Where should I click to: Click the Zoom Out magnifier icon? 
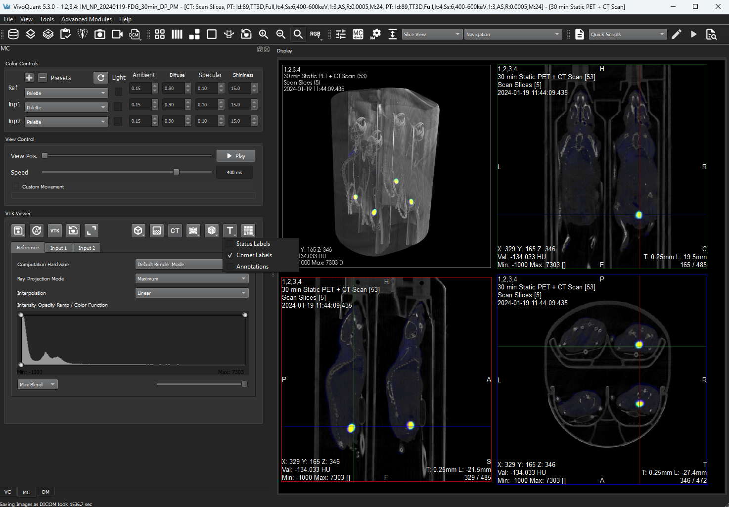(281, 34)
